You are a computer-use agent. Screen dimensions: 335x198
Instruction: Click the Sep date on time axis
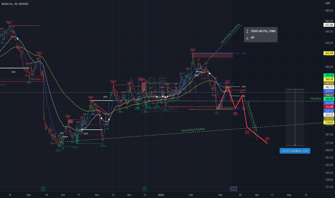tap(29, 195)
